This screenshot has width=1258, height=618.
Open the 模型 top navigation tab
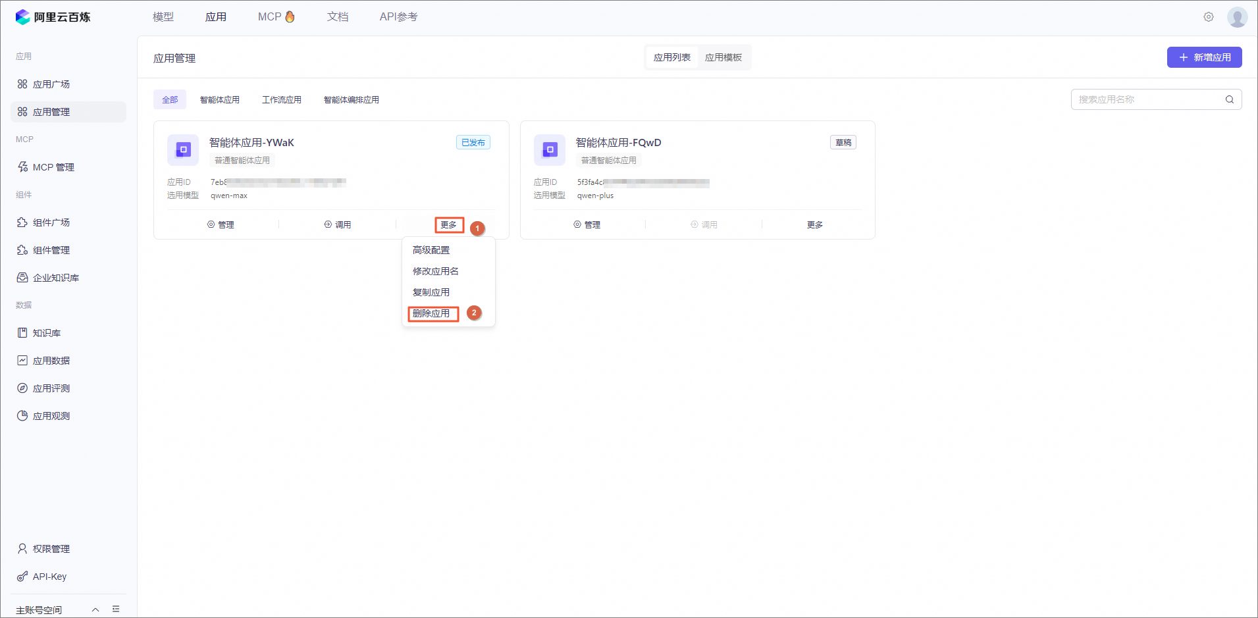tap(163, 17)
